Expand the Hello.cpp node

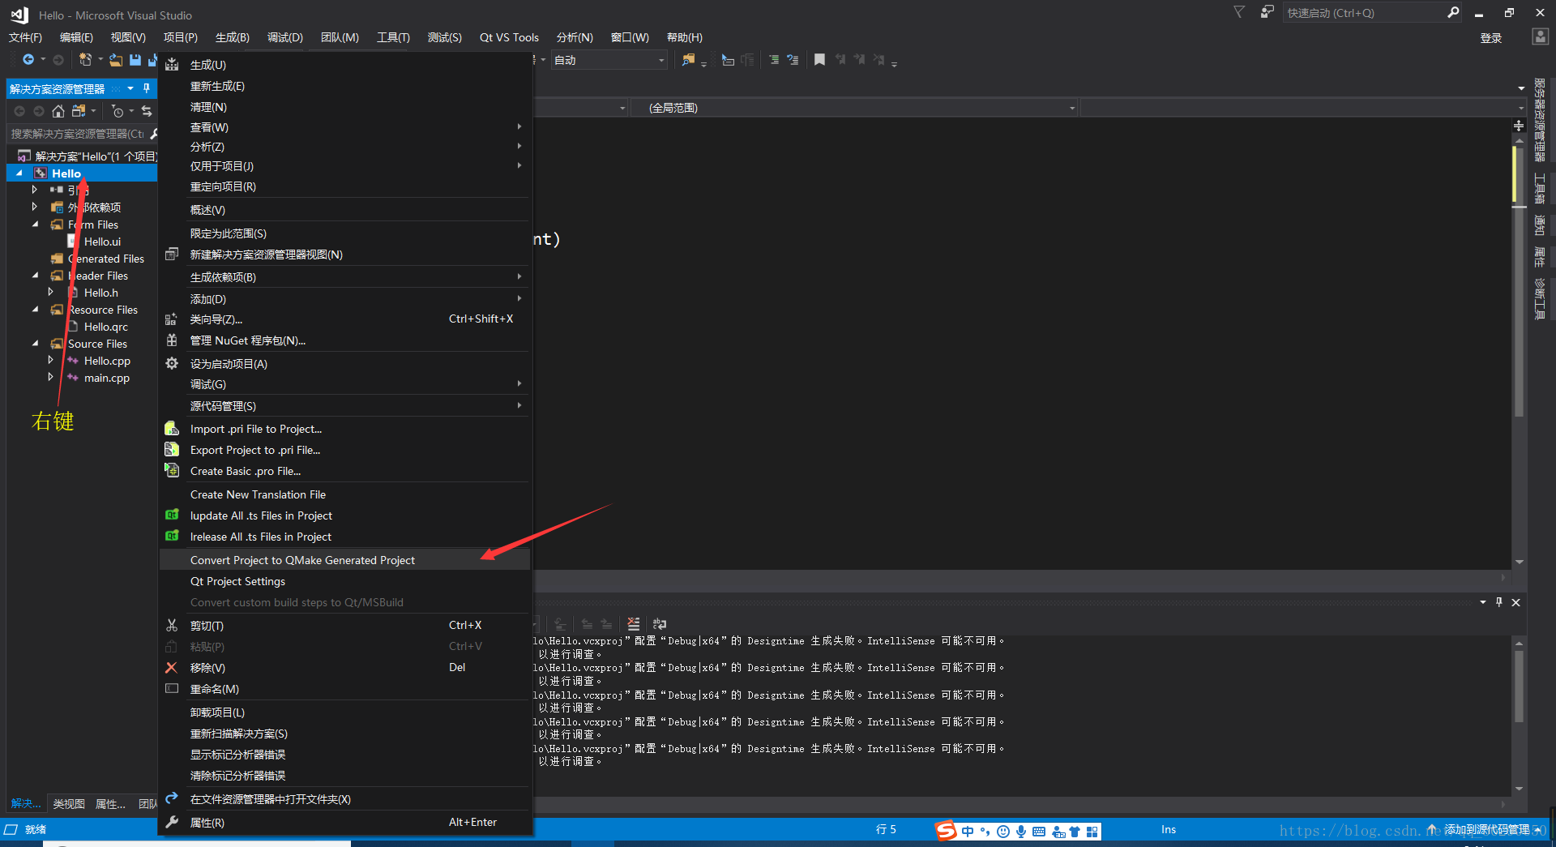[50, 360]
